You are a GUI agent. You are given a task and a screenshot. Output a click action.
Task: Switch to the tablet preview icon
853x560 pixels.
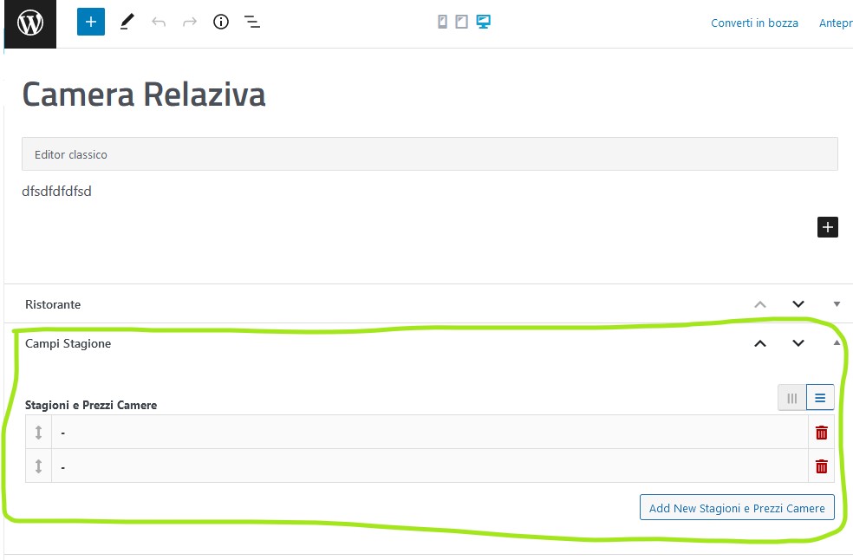point(461,22)
